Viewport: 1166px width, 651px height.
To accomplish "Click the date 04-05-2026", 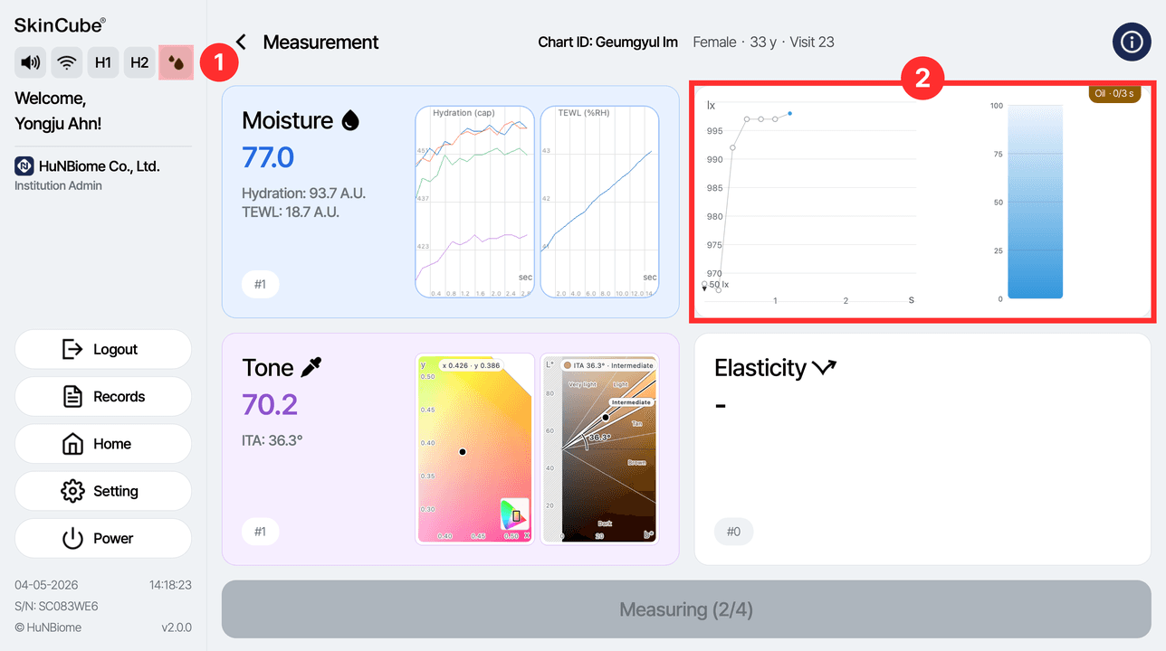I will click(45, 585).
